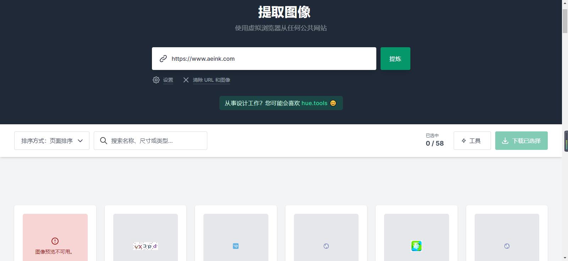This screenshot has height=261, width=568.
Task: Focus the URL input field
Action: (x=270, y=59)
